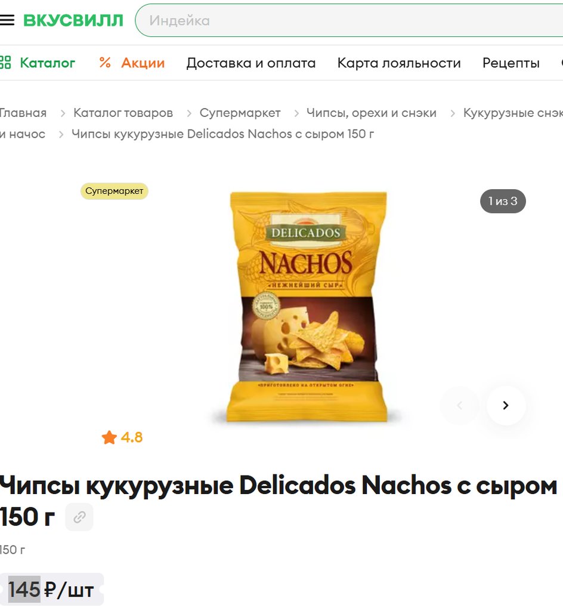563x611 pixels.
Task: Navigate to Супермаркет breadcrumb link
Action: click(240, 113)
